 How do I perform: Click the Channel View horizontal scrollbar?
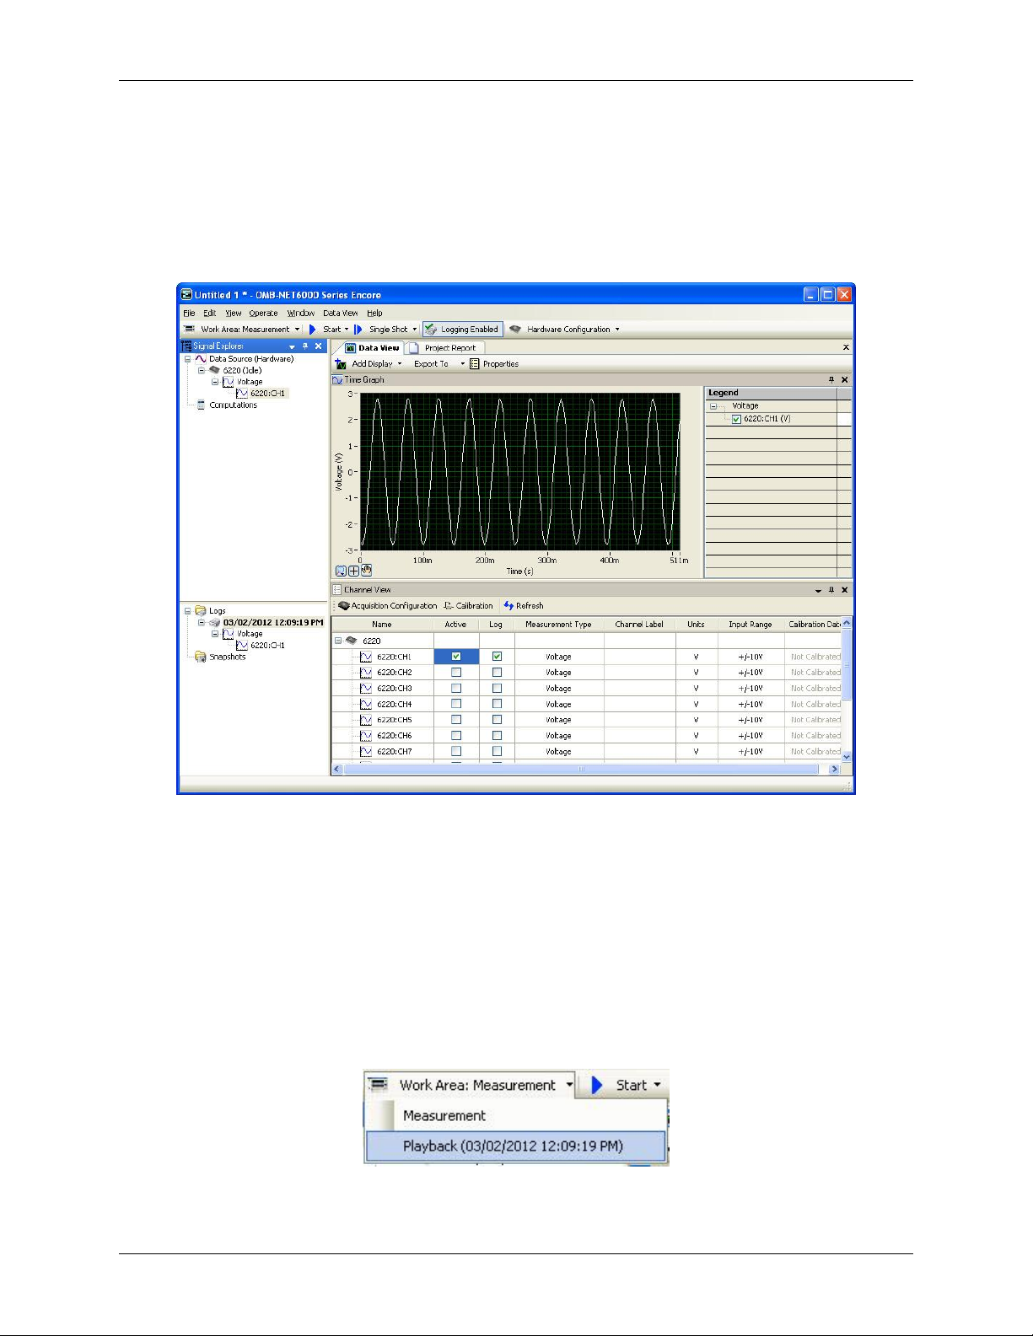581,769
